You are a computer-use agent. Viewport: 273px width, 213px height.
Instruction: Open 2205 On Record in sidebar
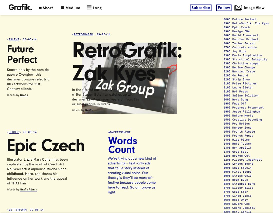point(236,75)
